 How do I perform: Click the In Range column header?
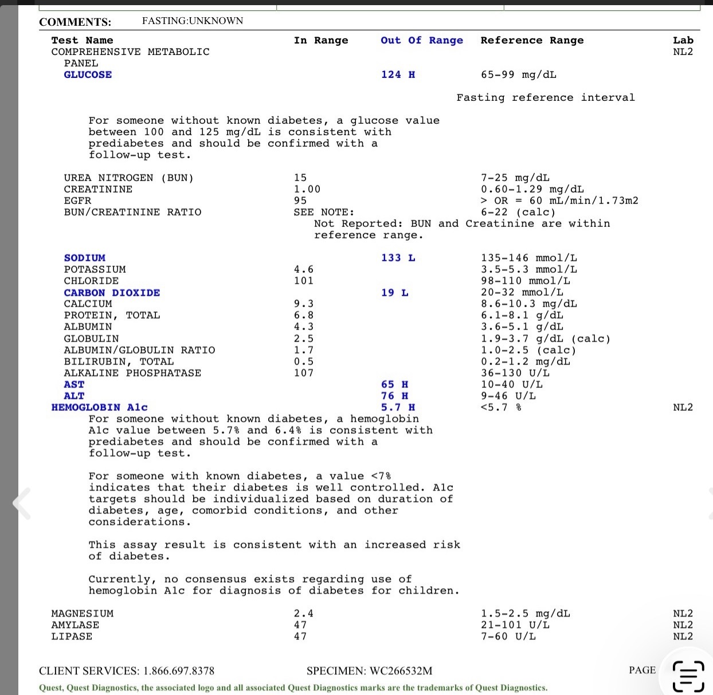click(x=320, y=40)
